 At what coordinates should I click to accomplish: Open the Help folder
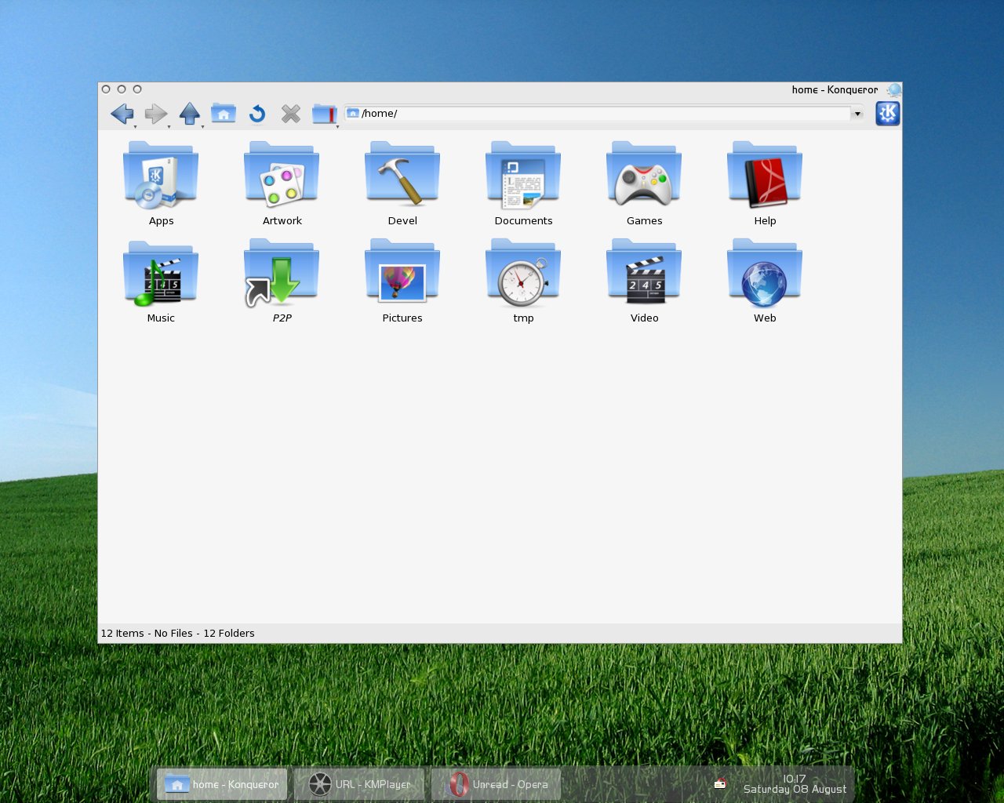765,184
